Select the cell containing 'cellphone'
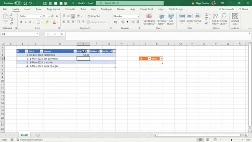The image size is (252, 142). click(60, 55)
